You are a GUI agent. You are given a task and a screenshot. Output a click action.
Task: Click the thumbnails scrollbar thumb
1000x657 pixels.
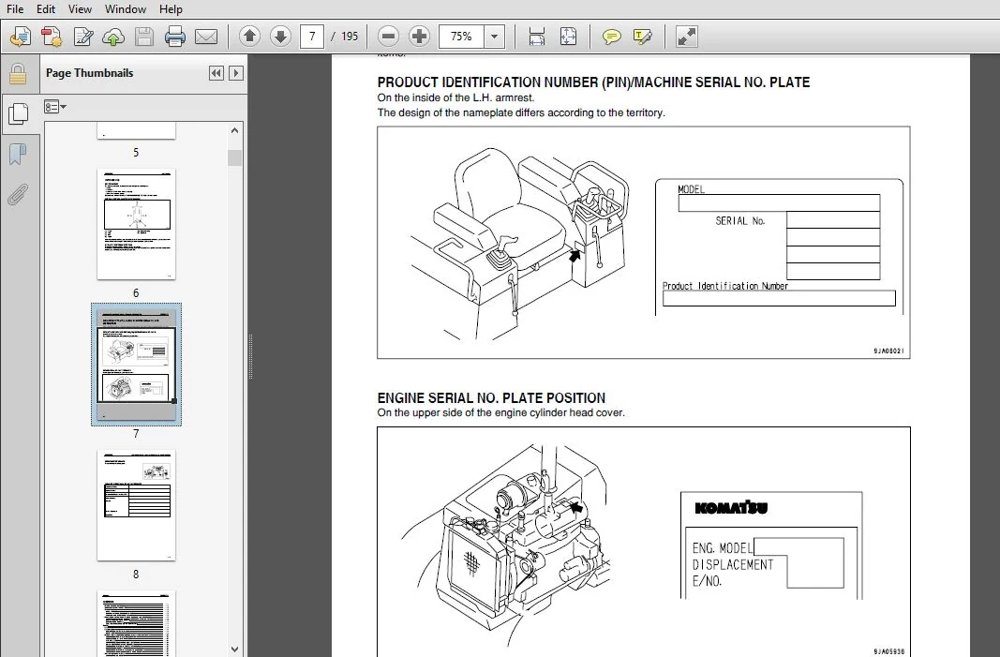pos(234,157)
